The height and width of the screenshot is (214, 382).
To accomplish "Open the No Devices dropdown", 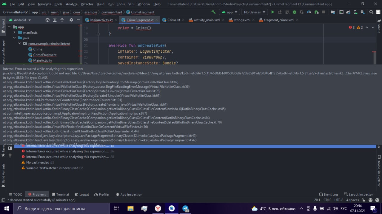I will point(255,12).
